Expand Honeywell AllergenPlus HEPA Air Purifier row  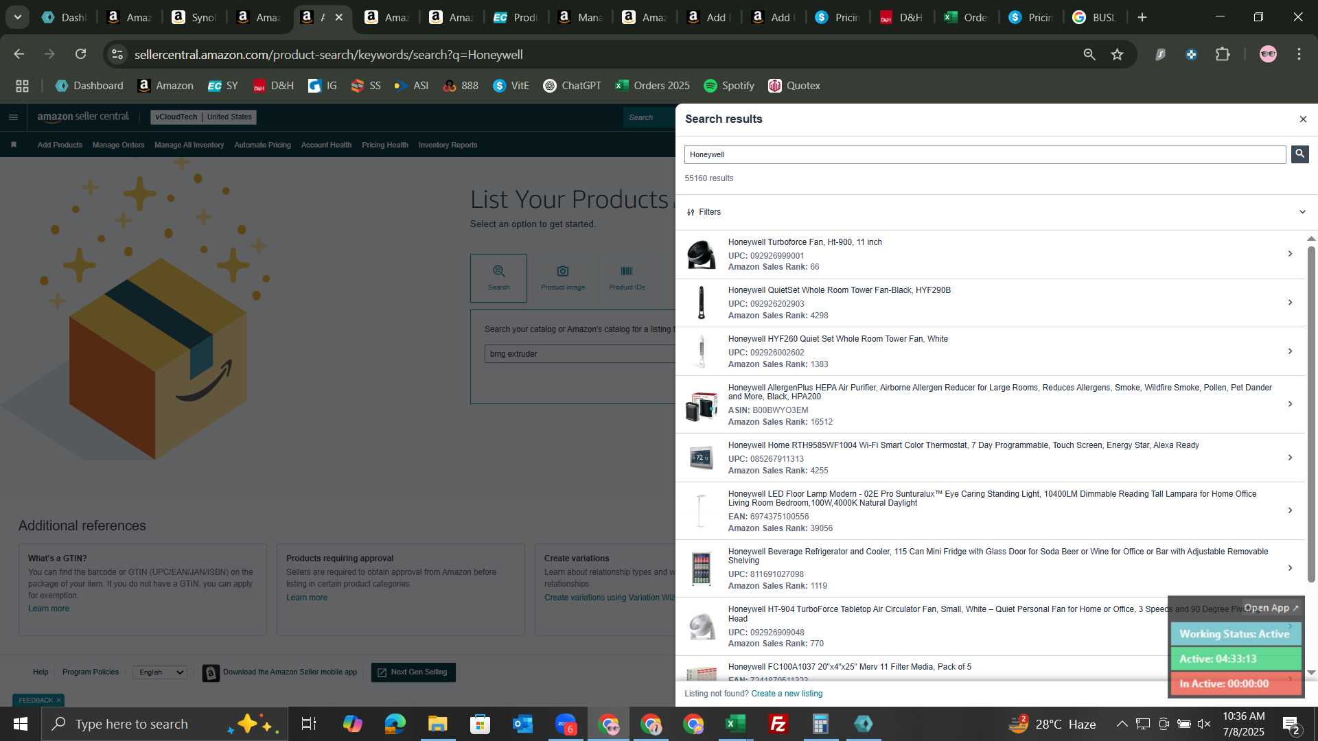(1290, 404)
